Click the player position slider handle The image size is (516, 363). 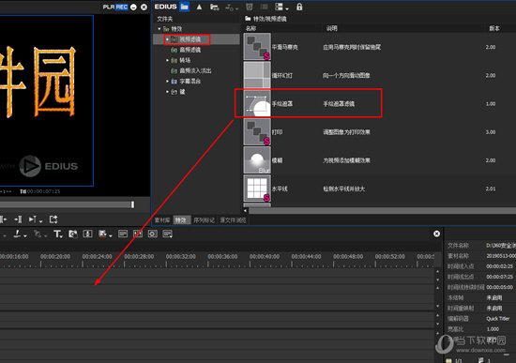132,204
